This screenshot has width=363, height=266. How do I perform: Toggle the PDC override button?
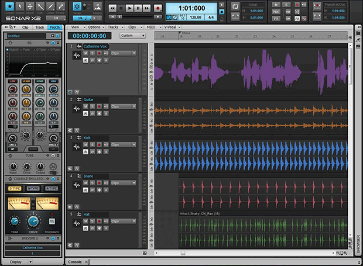click(276, 12)
